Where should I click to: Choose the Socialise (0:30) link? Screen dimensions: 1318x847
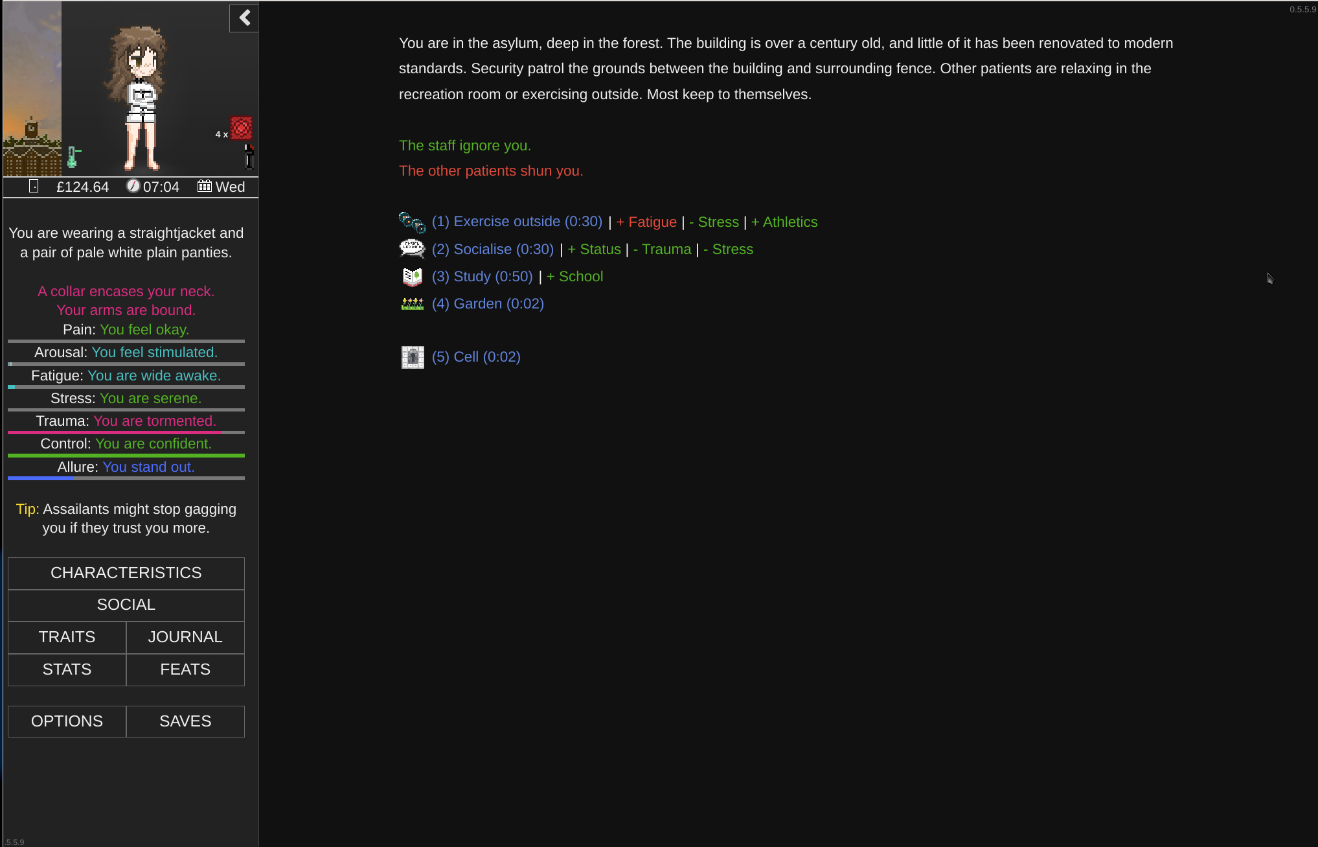coord(493,249)
